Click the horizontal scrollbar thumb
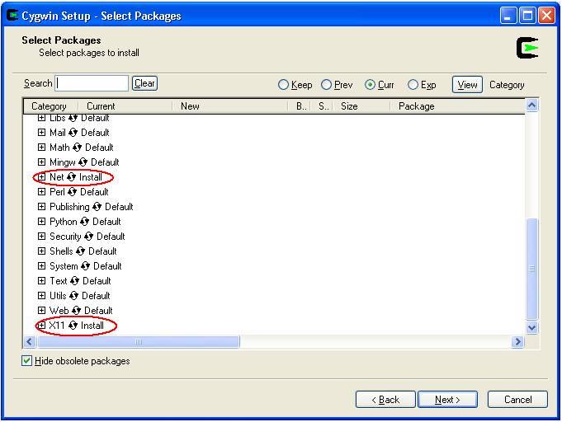Viewport: 562px width, 422px height. pyautogui.click(x=139, y=342)
